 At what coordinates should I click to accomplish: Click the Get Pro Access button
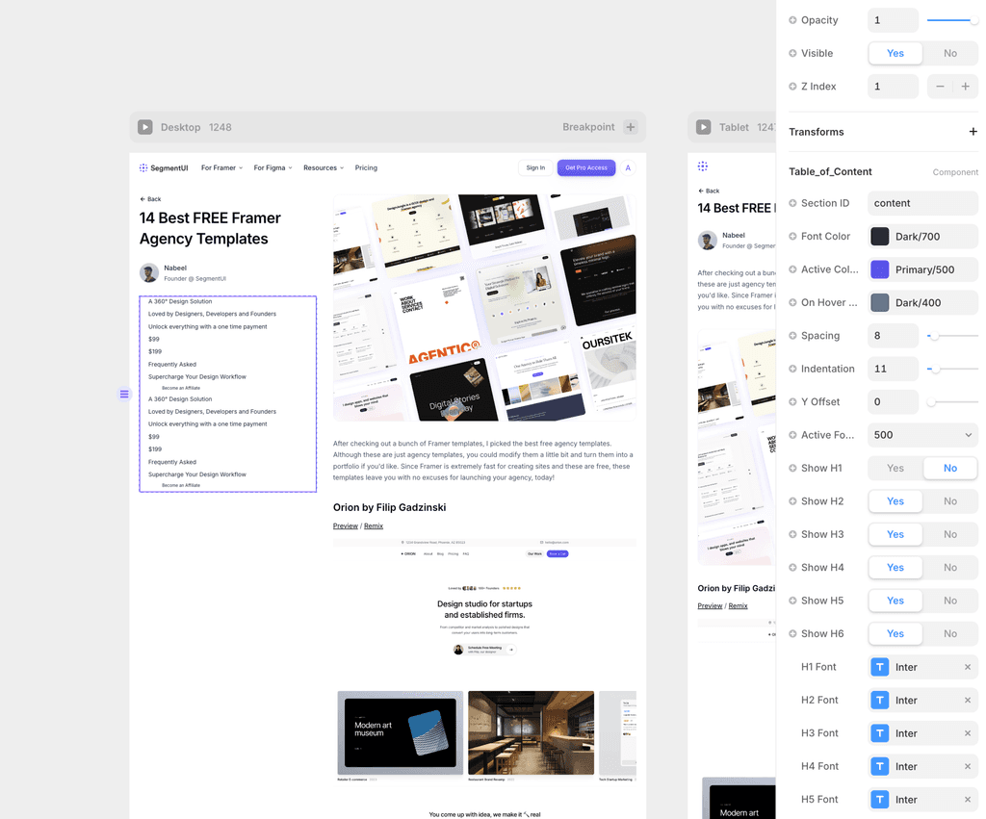585,167
